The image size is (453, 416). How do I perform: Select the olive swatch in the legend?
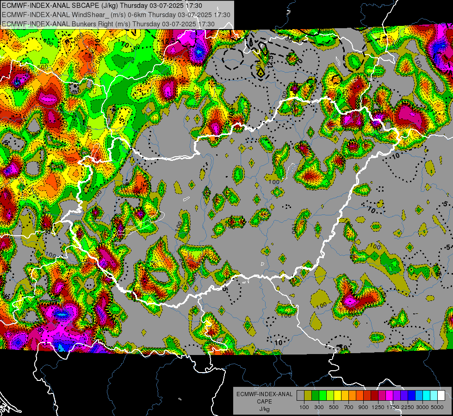308,396
